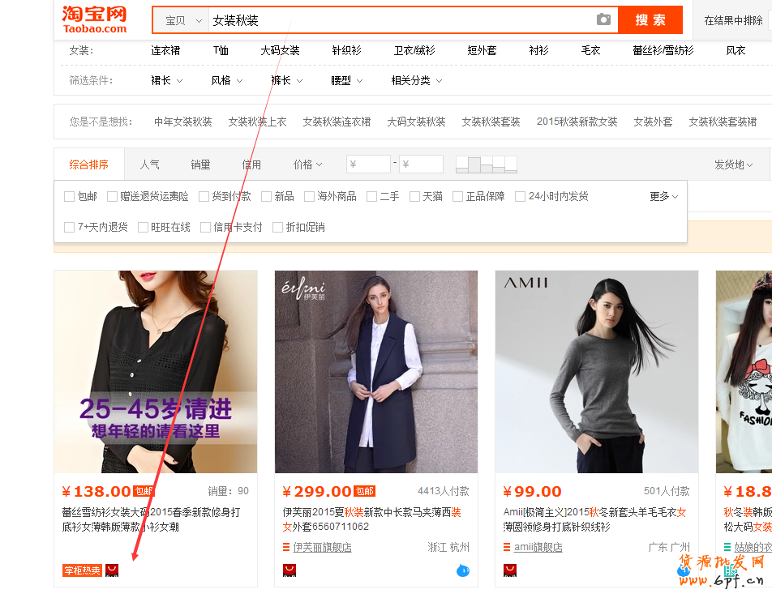Click the Tmall badge under the Amii product
772x598 pixels.
click(x=510, y=570)
